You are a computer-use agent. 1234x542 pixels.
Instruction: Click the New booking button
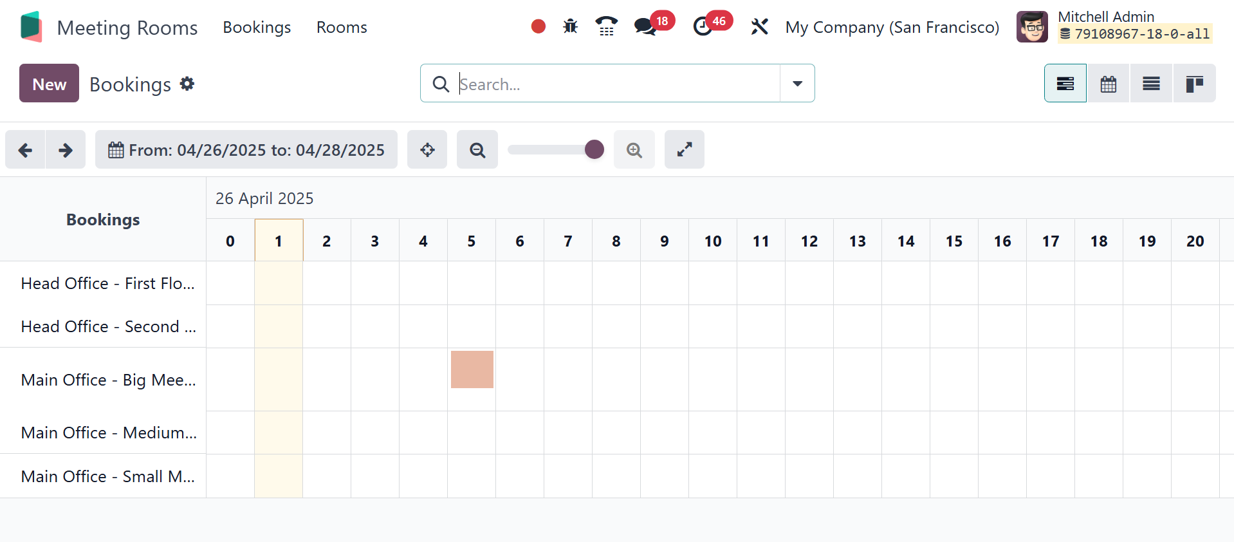coord(49,84)
